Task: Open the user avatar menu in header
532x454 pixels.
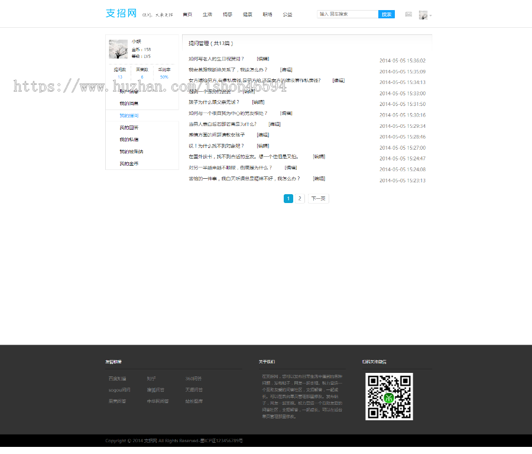Action: tap(425, 15)
